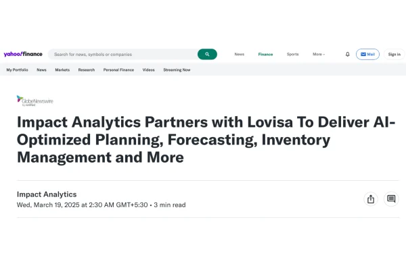This screenshot has width=406, height=272.
Task: Open the News link in top header
Action: (x=240, y=54)
